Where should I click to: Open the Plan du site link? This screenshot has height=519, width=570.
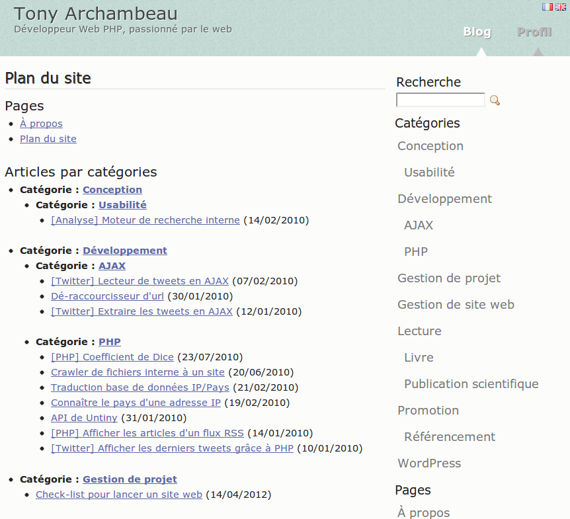[x=48, y=139]
